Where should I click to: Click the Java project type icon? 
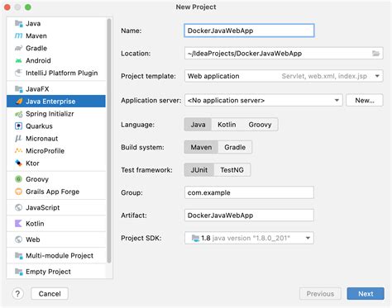(19, 24)
